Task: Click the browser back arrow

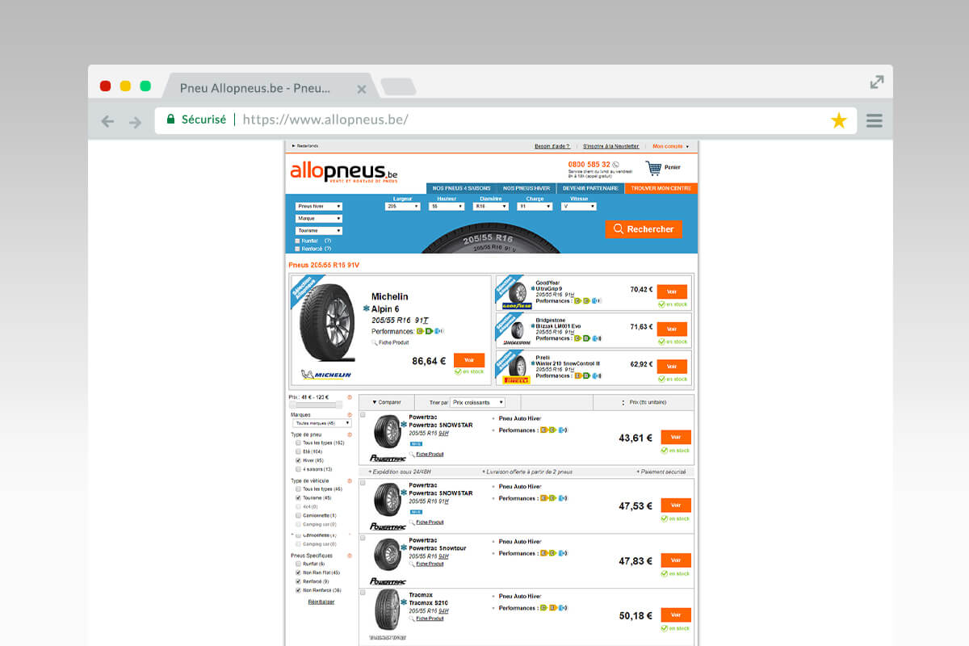Action: (107, 122)
